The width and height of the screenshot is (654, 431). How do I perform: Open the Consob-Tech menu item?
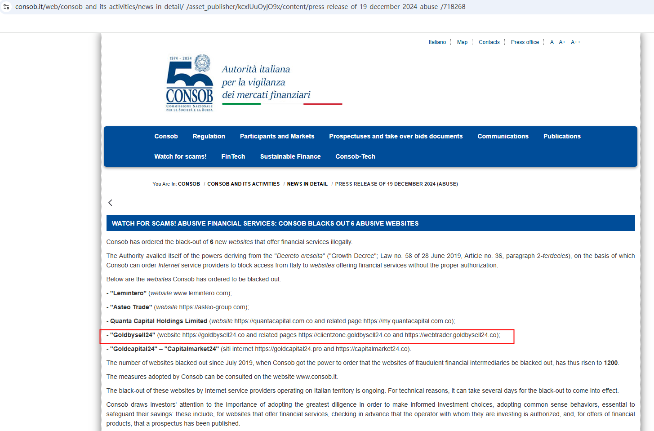pos(355,156)
